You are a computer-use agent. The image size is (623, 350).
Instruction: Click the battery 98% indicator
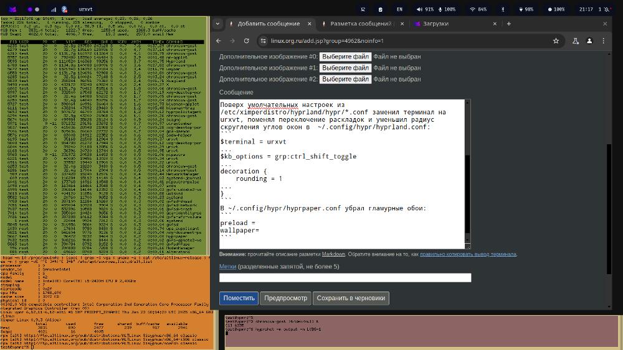526,9
